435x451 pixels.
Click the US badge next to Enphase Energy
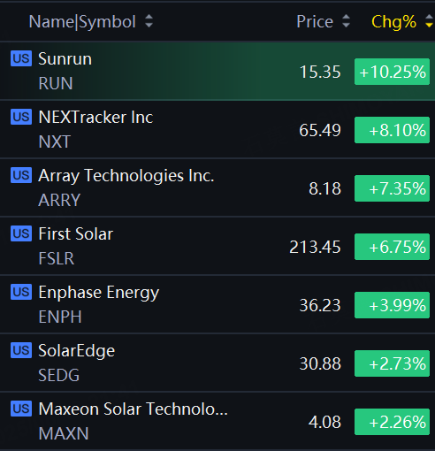[21, 292]
